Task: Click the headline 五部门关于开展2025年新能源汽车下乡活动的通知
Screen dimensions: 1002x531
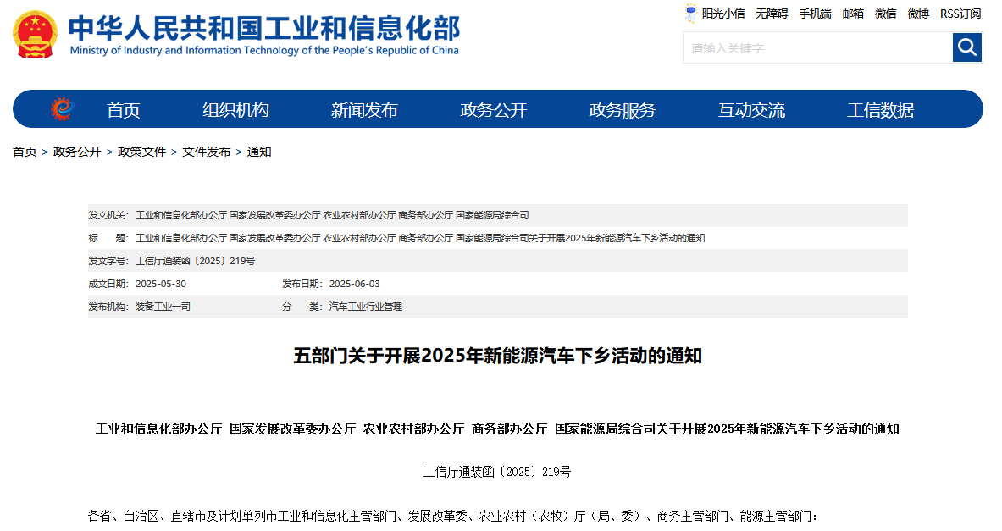Action: click(498, 356)
